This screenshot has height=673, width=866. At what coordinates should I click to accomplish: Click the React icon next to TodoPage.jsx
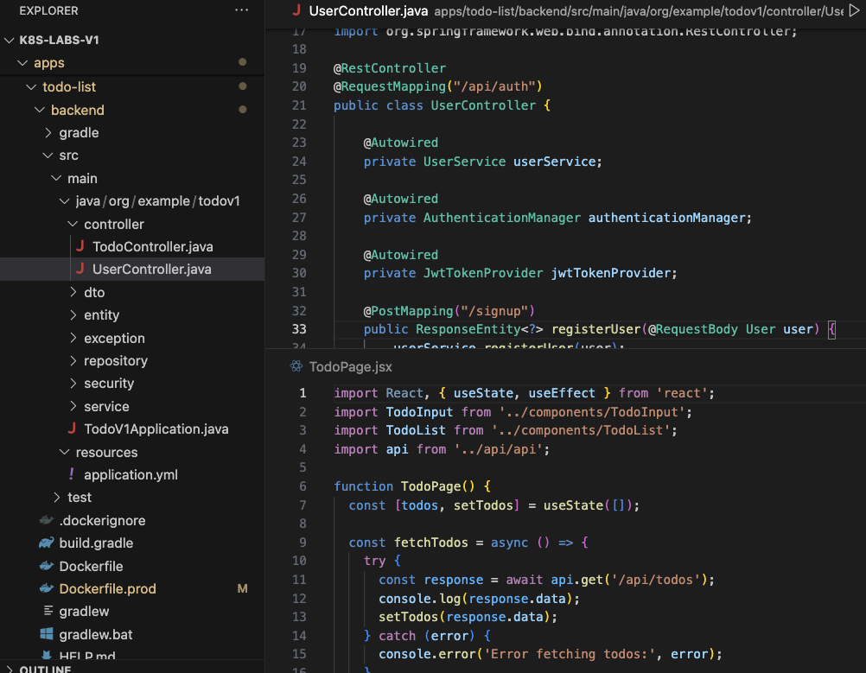tap(296, 366)
